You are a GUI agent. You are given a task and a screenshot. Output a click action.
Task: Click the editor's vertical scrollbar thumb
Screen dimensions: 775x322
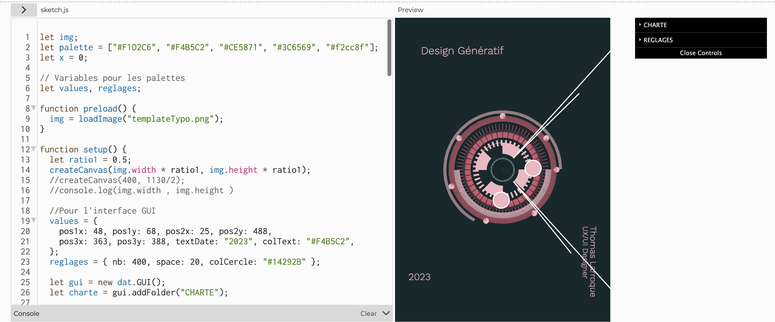[x=389, y=48]
